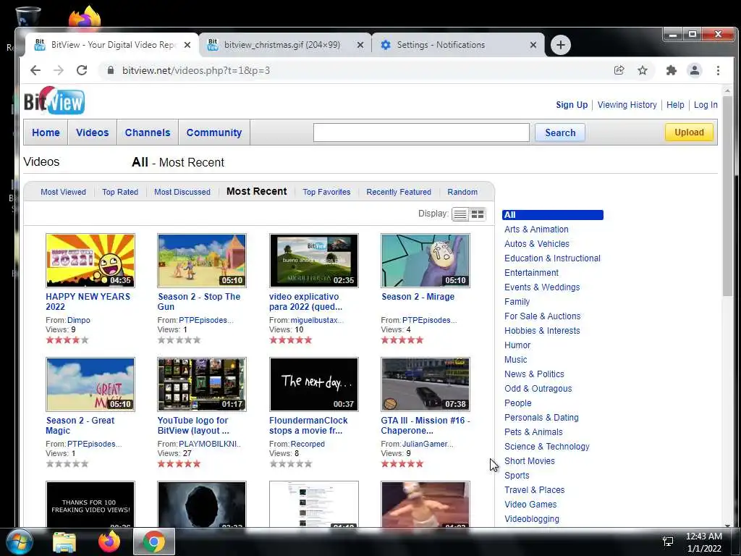This screenshot has width=741, height=556.
Task: Click the Log In link
Action: coord(706,105)
